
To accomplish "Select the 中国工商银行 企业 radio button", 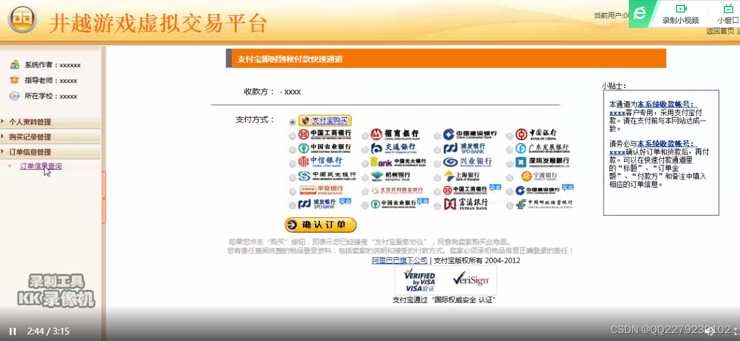I will pyautogui.click(x=438, y=193).
